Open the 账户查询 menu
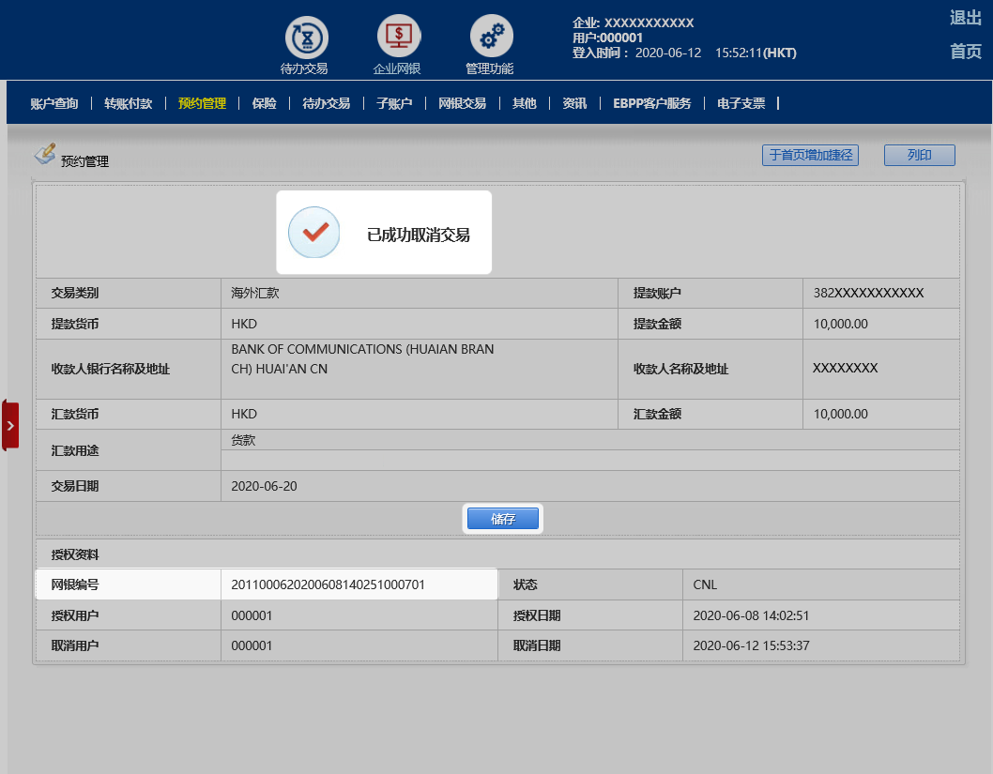Screen dimensions: 993x774 [x=53, y=103]
